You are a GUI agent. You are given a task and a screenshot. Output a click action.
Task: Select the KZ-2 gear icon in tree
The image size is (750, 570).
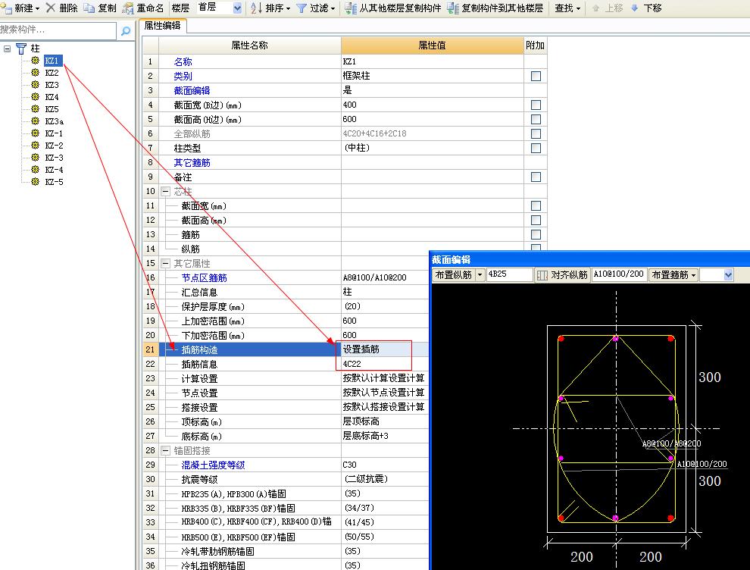click(x=35, y=145)
